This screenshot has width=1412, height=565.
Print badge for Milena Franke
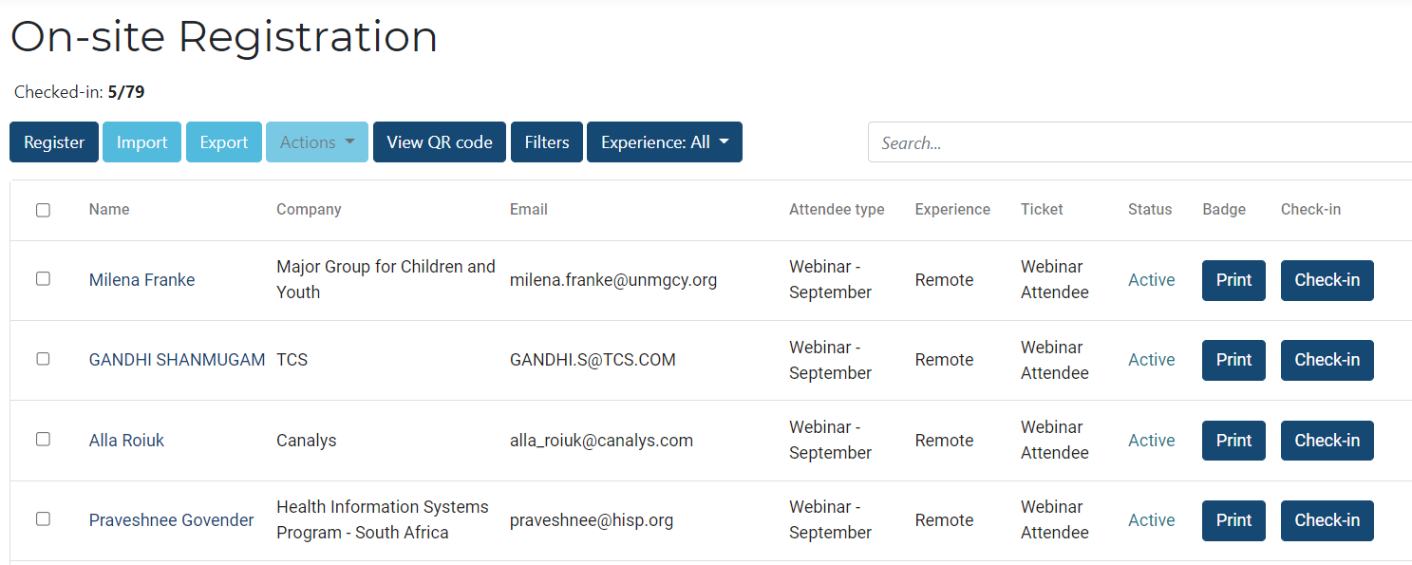pos(1233,280)
